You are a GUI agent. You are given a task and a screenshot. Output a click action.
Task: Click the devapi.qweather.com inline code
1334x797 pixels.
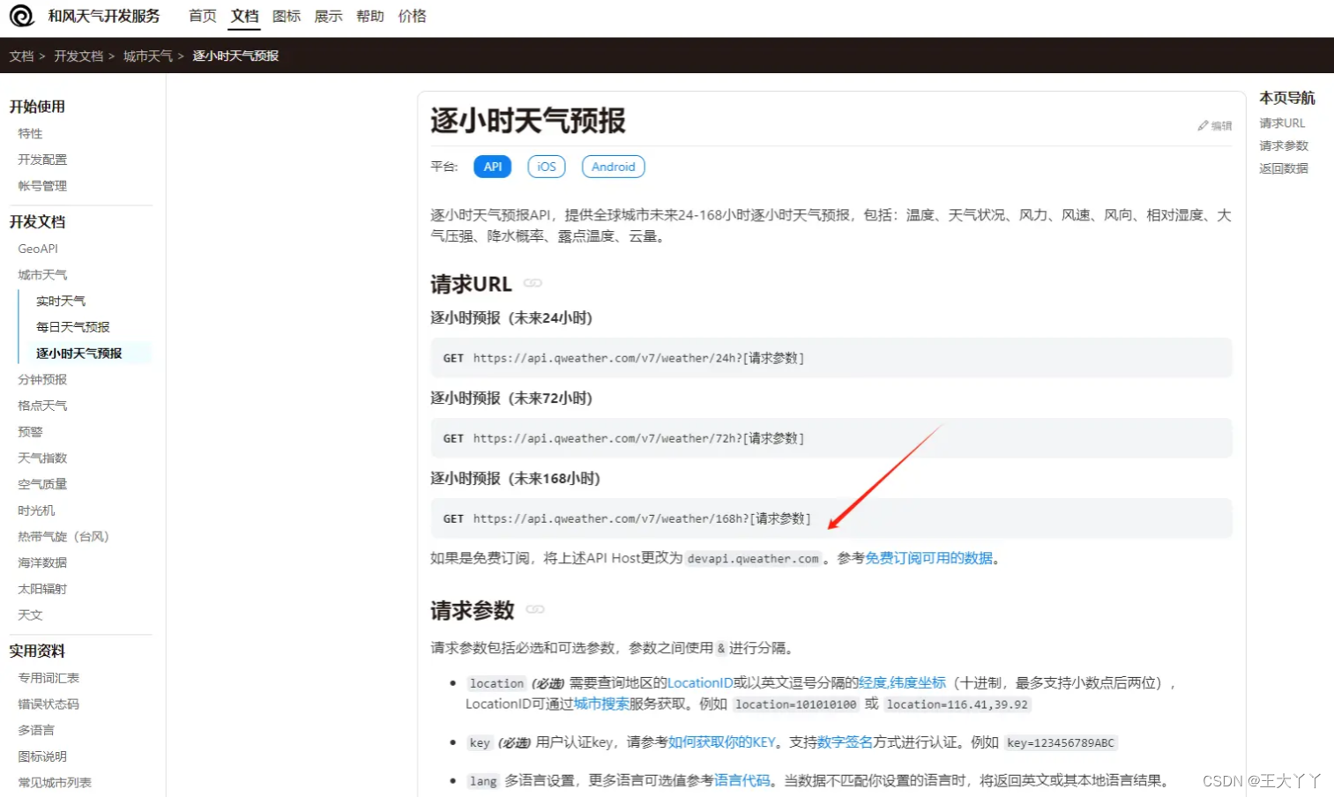pyautogui.click(x=753, y=559)
